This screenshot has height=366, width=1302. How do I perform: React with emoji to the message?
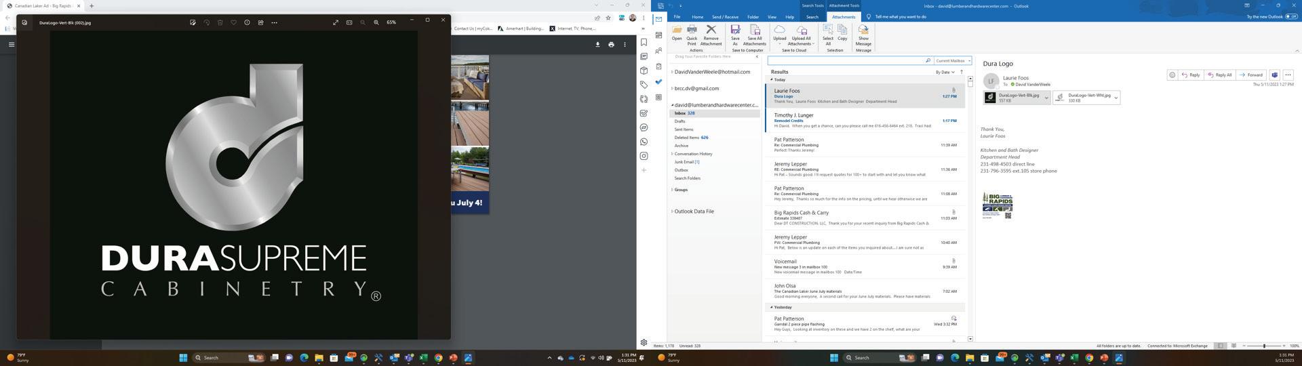[1172, 75]
